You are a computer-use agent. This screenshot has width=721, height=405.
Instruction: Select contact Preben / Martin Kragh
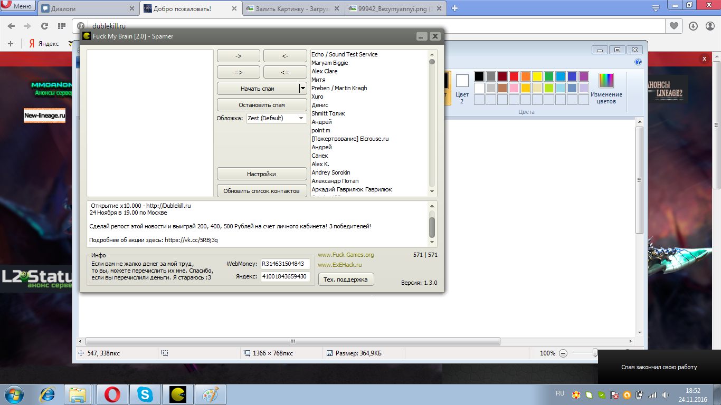[339, 88]
